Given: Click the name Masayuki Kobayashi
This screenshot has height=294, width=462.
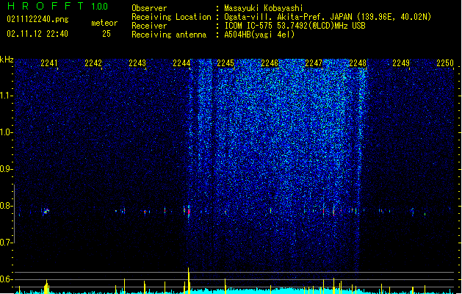Looking at the screenshot, I should click(264, 8).
